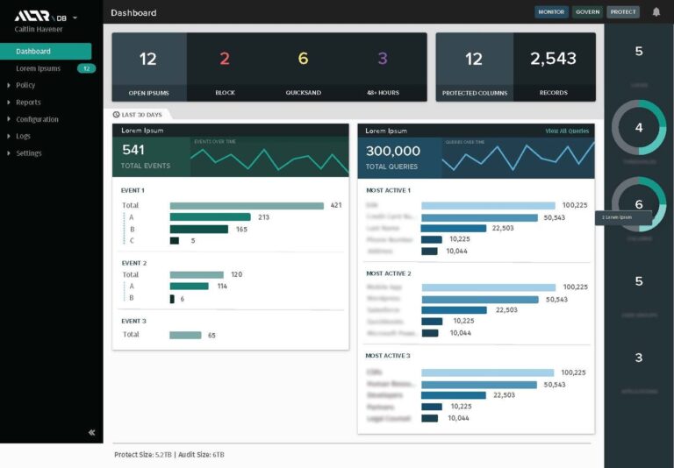
Task: Collapse the sidebar with double chevron
Action: [91, 432]
